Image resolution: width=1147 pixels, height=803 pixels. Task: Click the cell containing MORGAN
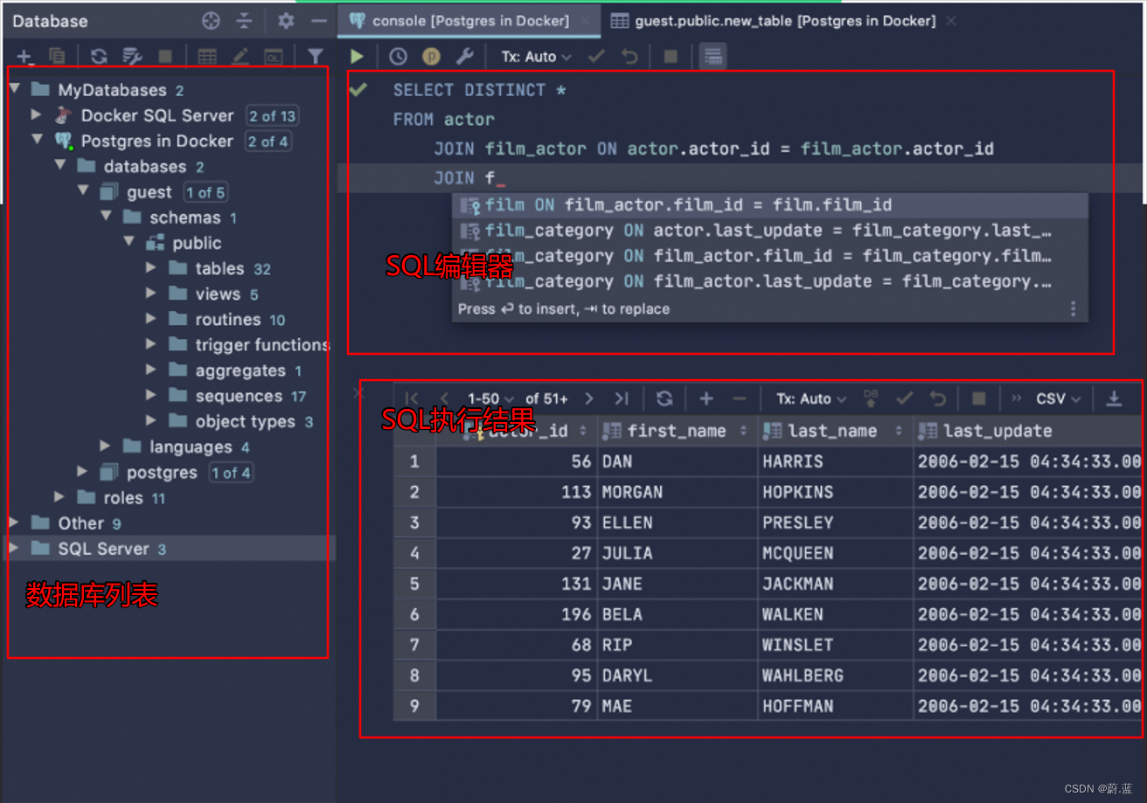point(678,492)
